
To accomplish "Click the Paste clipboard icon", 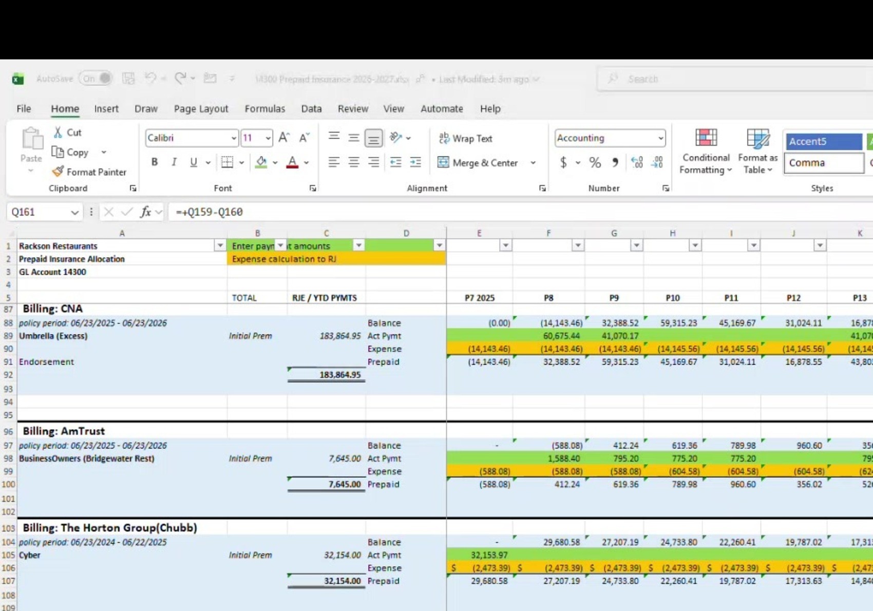I will point(31,139).
